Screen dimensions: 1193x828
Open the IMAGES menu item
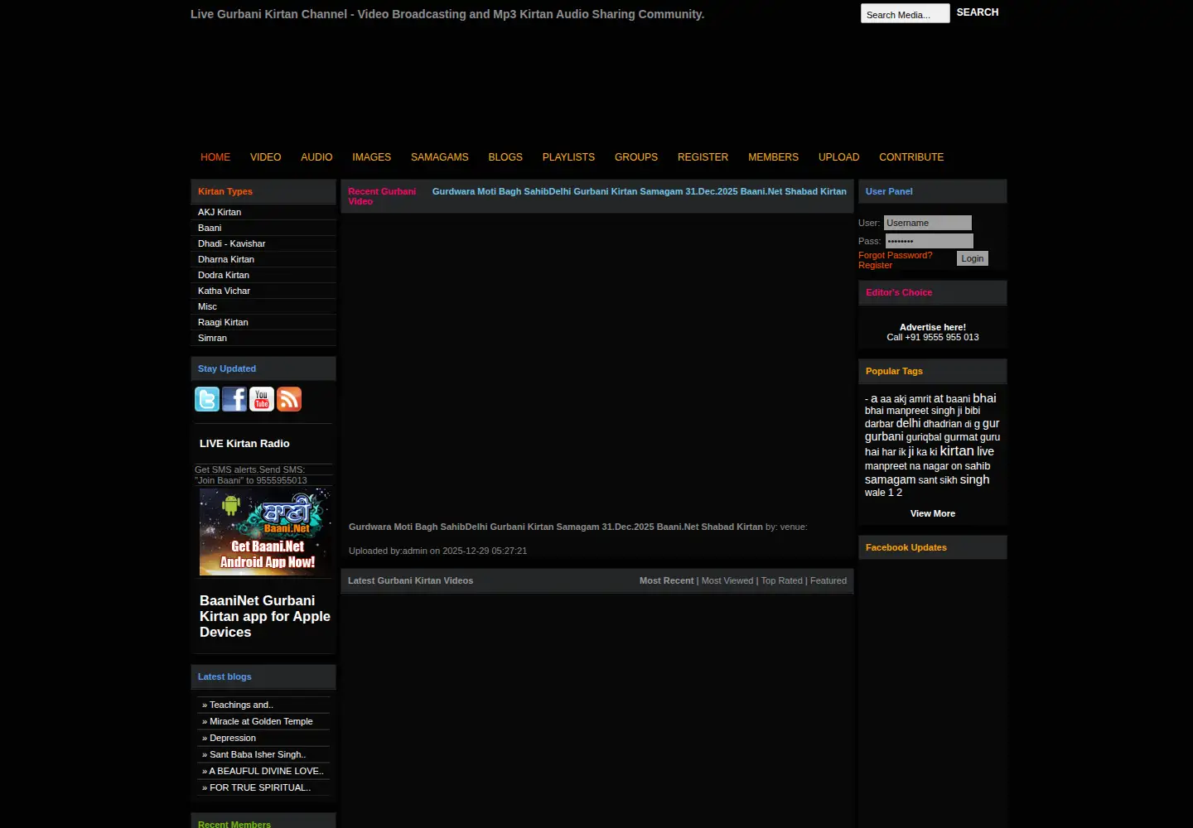371,157
